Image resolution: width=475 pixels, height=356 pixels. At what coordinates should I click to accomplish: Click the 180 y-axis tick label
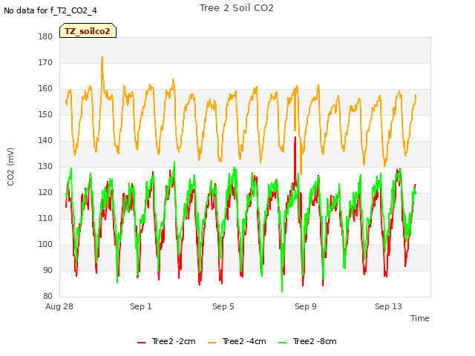45,36
